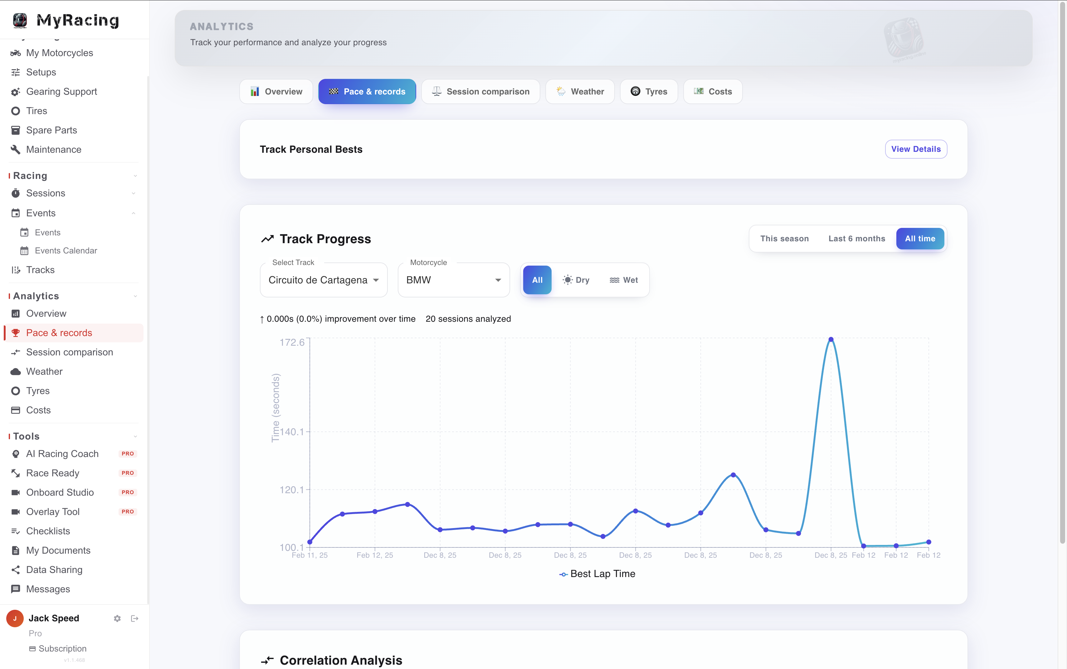
Task: Click the sidebar Weather cloud icon
Action: pyautogui.click(x=16, y=372)
